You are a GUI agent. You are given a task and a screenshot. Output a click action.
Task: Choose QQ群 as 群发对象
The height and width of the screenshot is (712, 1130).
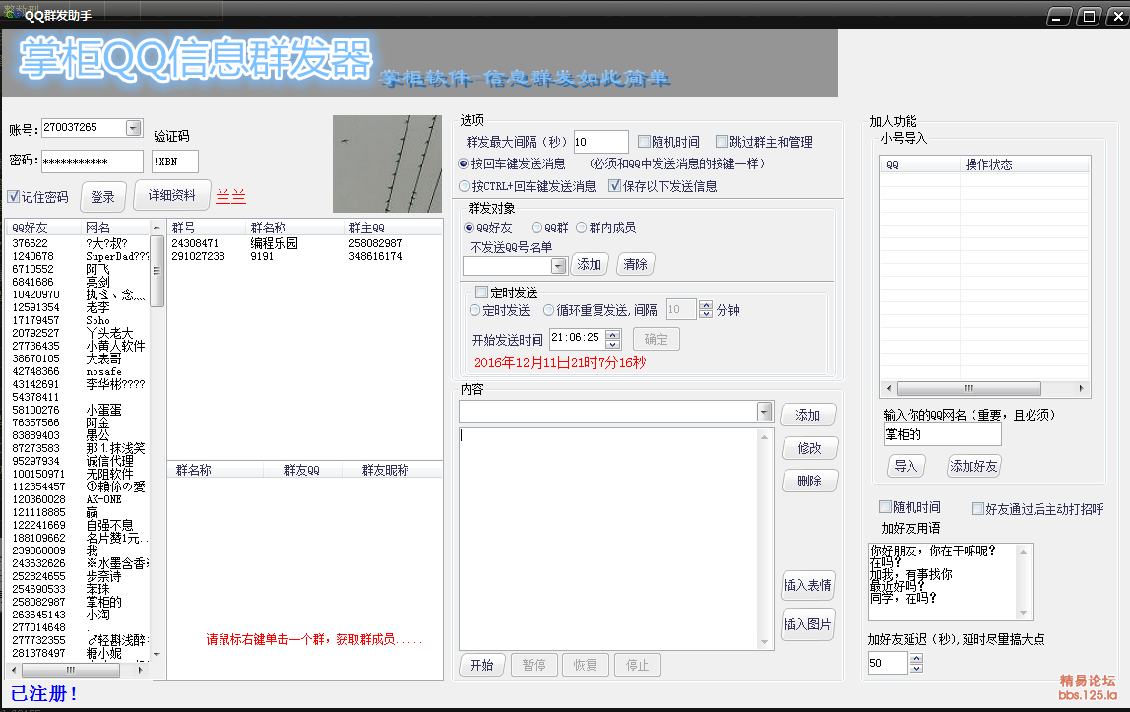pyautogui.click(x=536, y=227)
